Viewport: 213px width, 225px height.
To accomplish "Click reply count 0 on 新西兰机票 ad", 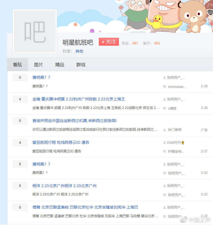I will 20,121.
